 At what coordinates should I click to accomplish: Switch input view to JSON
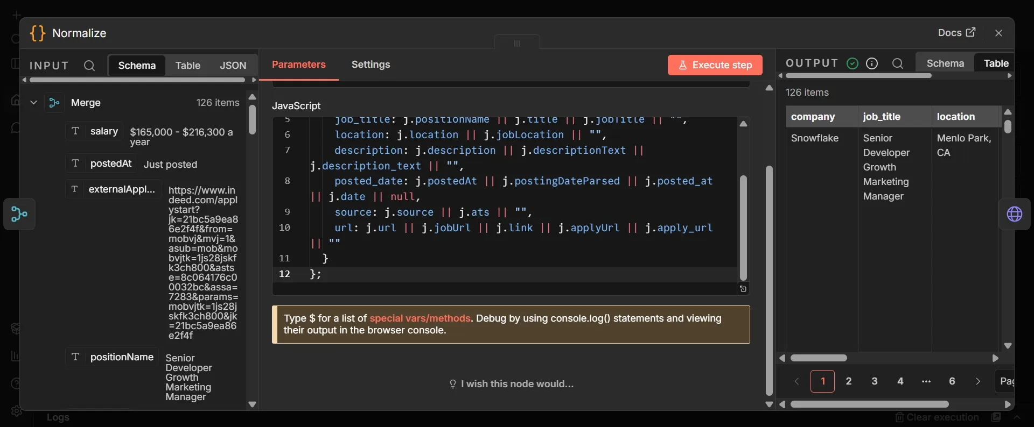[233, 66]
